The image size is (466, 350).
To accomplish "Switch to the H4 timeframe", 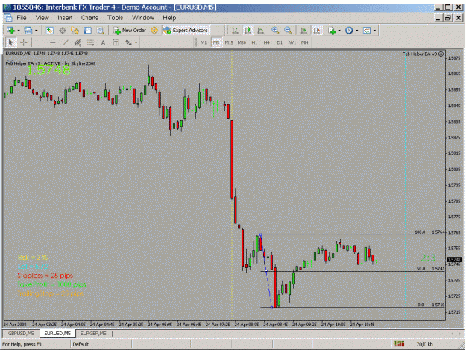I will point(267,42).
